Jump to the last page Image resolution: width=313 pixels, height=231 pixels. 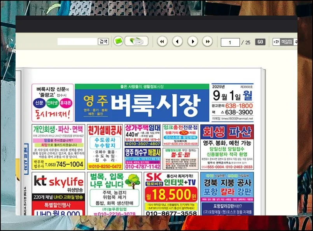pyautogui.click(x=208, y=41)
